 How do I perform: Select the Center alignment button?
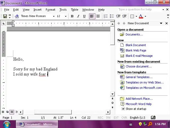coord(98,16)
